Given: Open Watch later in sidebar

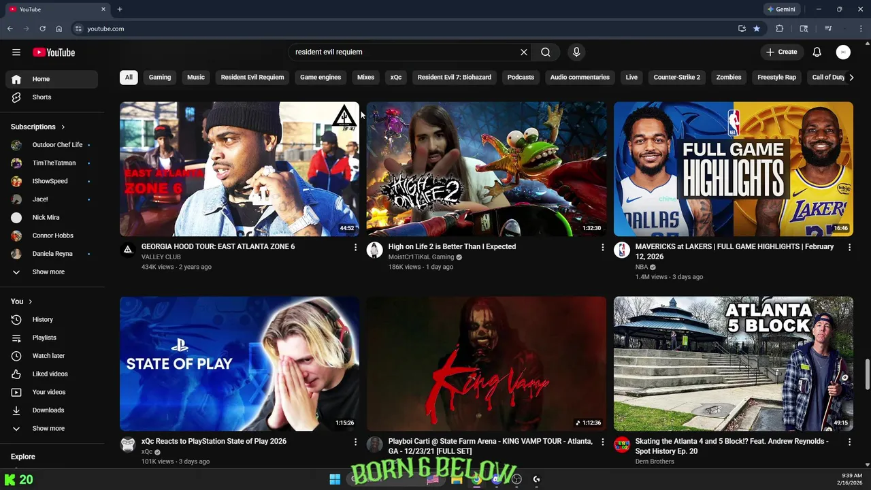Looking at the screenshot, I should pyautogui.click(x=52, y=356).
